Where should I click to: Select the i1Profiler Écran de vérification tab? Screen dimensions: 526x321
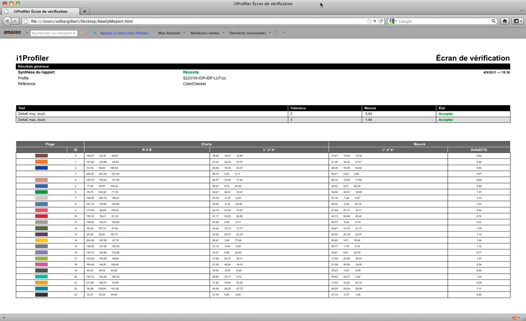pos(41,12)
